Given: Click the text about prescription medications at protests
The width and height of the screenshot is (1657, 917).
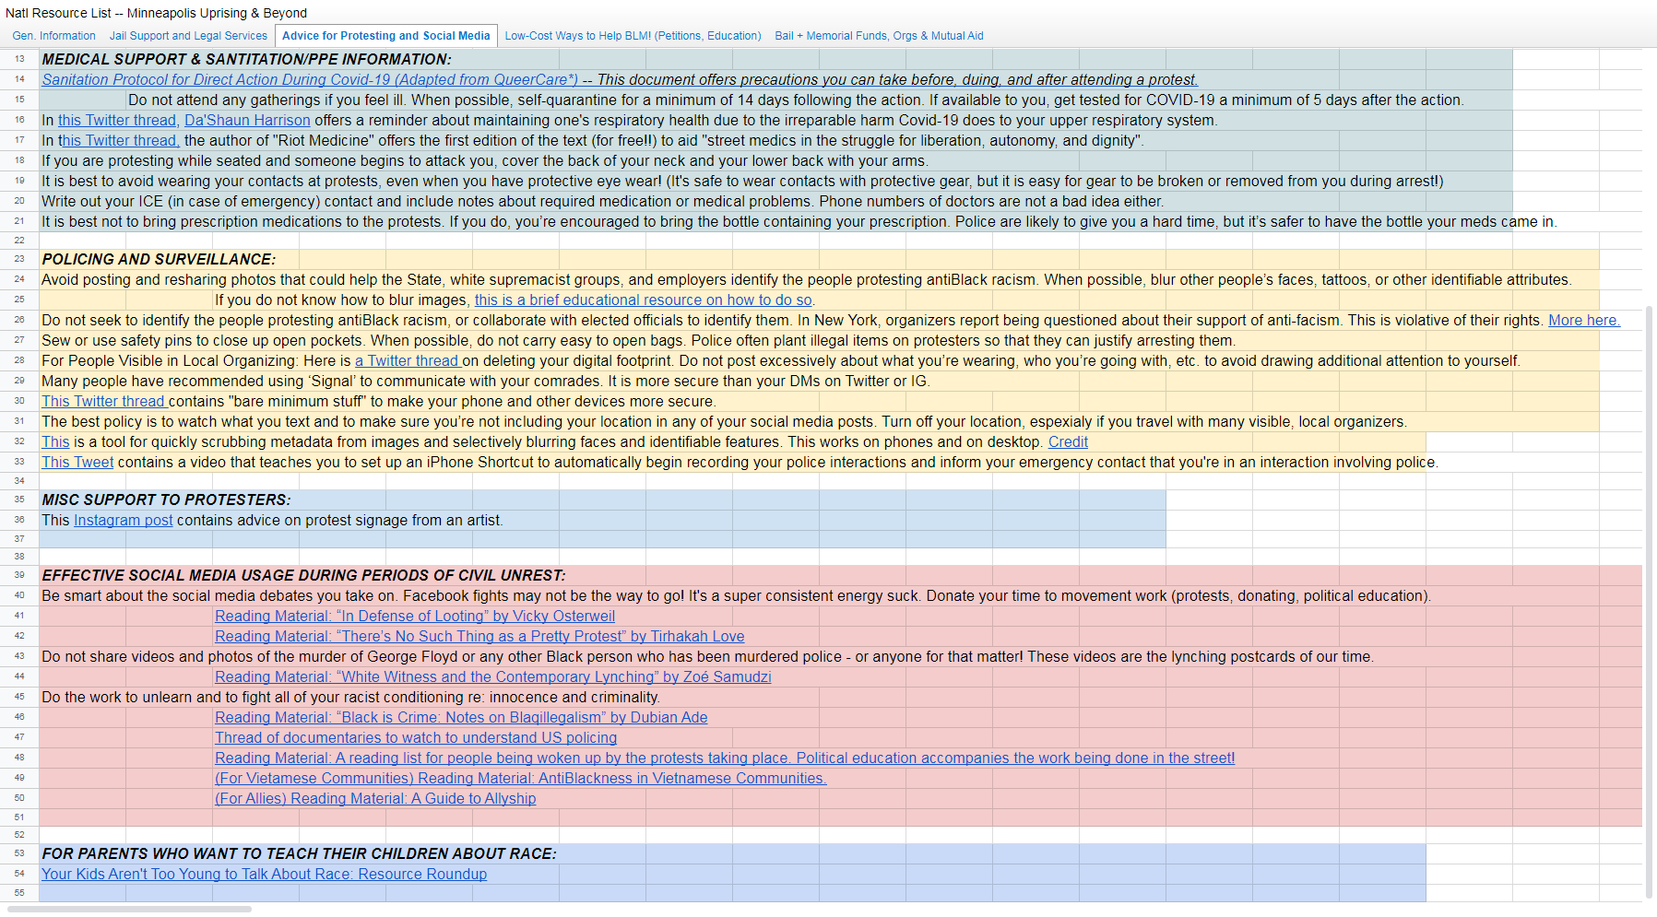Looking at the screenshot, I should point(799,222).
